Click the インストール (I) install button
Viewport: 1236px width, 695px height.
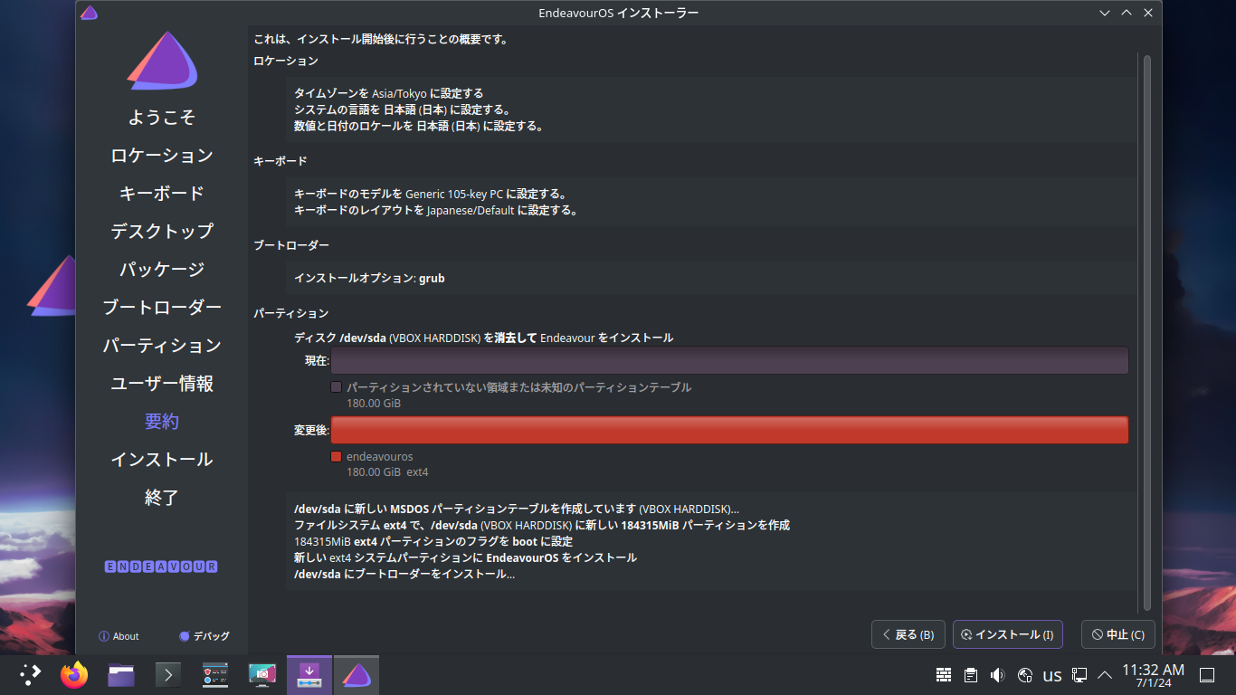point(1008,634)
